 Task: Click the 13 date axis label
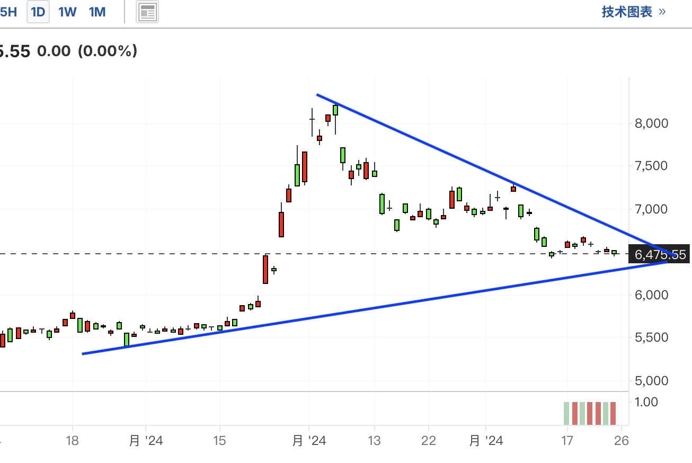[x=375, y=441]
